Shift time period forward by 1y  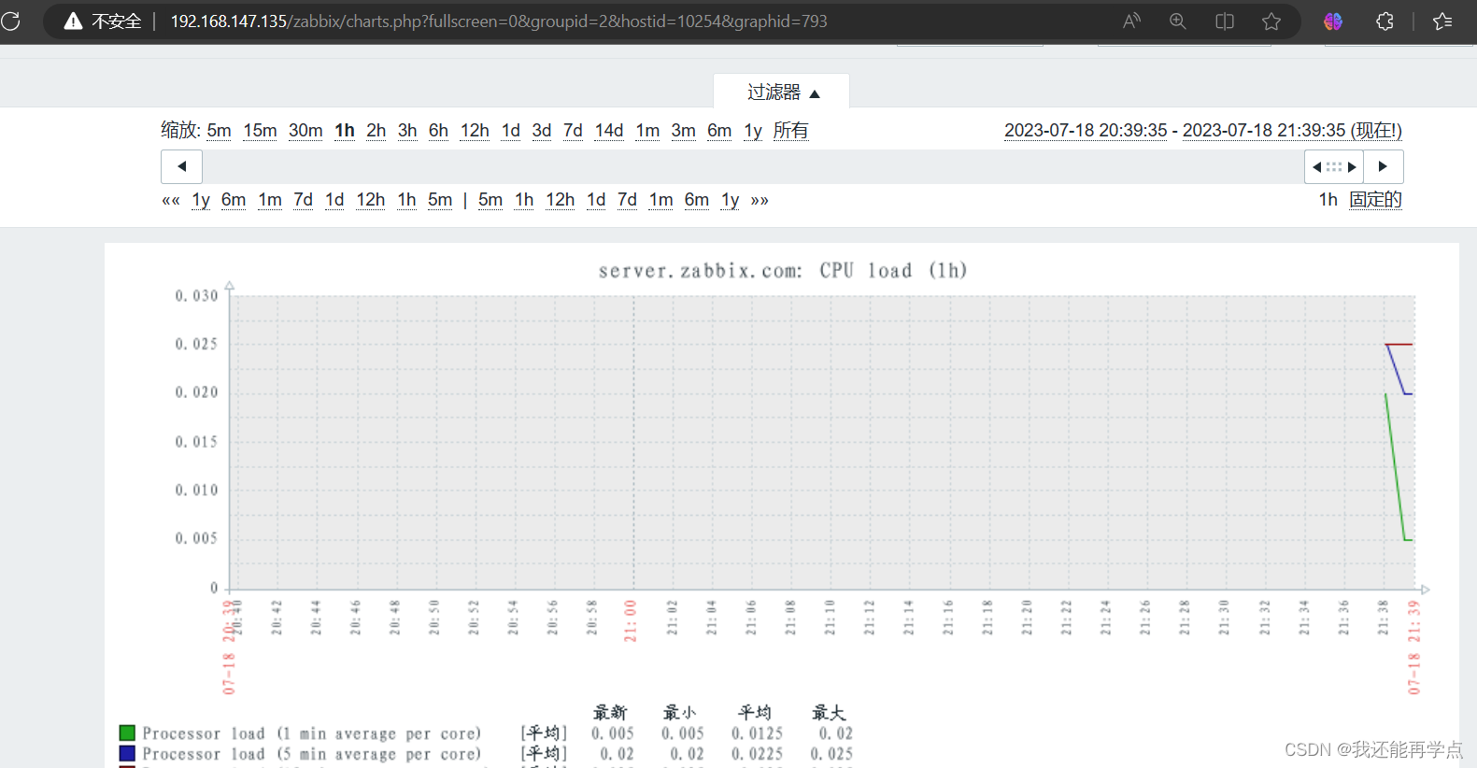[730, 200]
